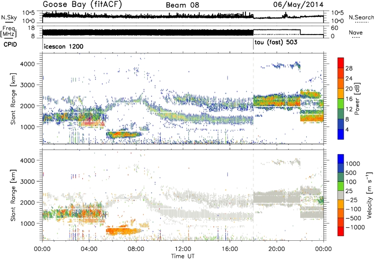Click the '4000' range tick on the power panel

(x=28, y=64)
